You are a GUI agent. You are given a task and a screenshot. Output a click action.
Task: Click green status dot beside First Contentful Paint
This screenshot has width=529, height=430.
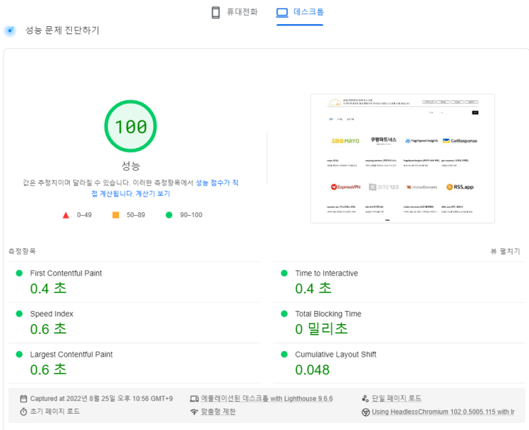[19, 273]
